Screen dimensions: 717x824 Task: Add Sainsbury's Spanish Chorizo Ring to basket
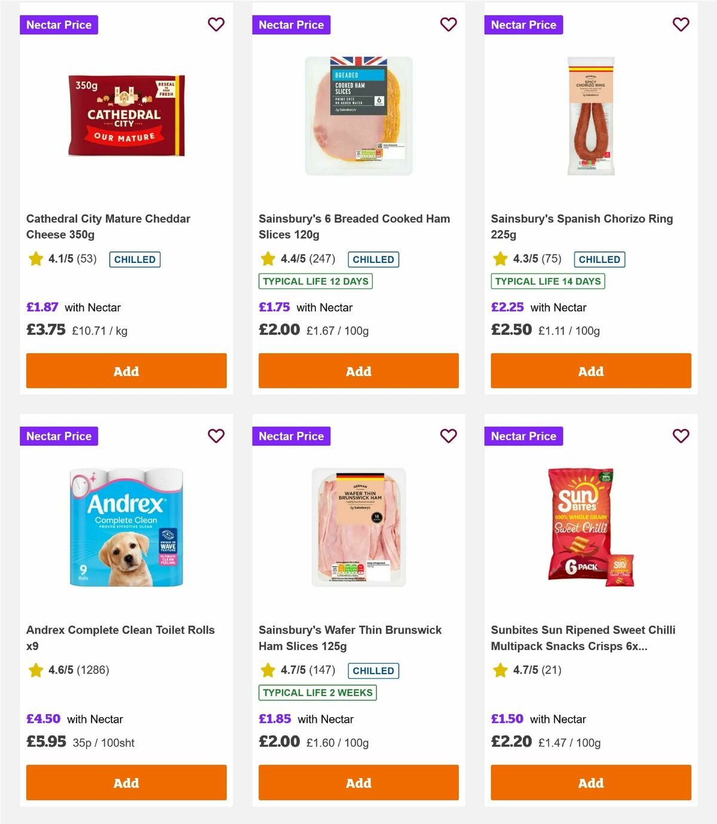tap(590, 370)
